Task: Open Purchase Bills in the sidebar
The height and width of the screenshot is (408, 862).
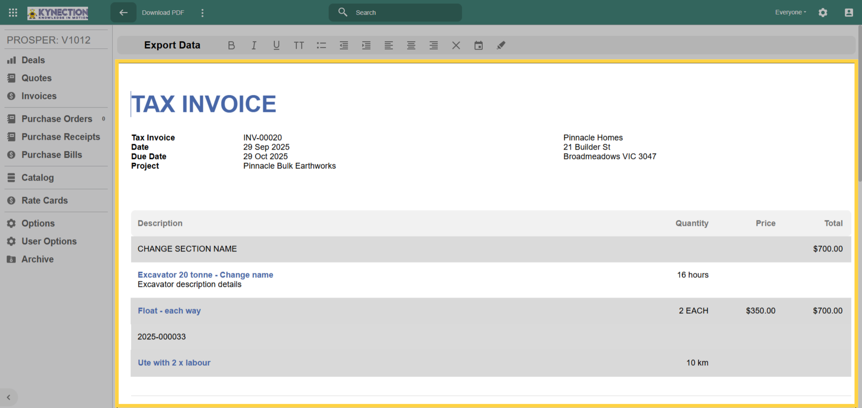Action: coord(52,155)
